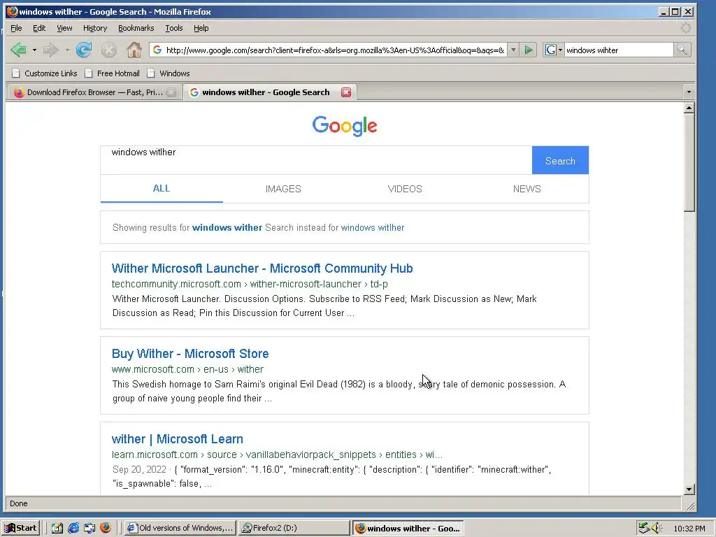Click the Google search box containing windows witlher
The width and height of the screenshot is (716, 537).
coord(316,160)
